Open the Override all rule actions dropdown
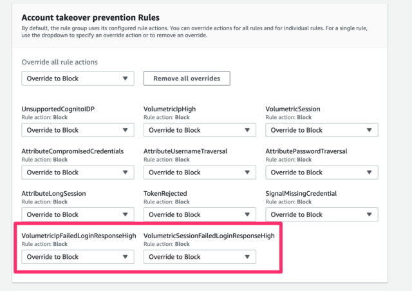 (78, 79)
